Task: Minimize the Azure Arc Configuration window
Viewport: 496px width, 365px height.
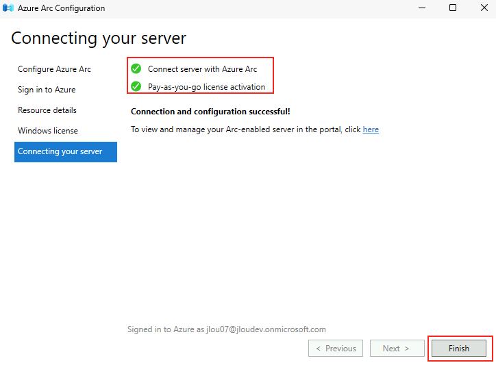Action: [x=422, y=8]
